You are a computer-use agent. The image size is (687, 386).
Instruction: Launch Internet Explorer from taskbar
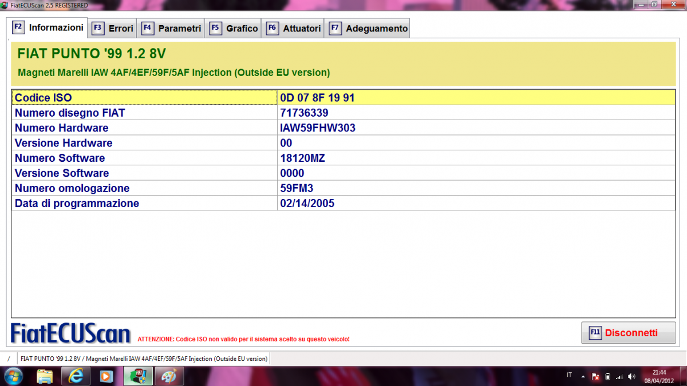click(x=76, y=376)
